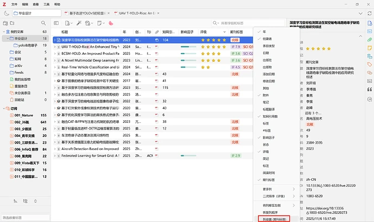374x222 pixels.
Task: Click the tag filter input box
Action: click(25, 218)
